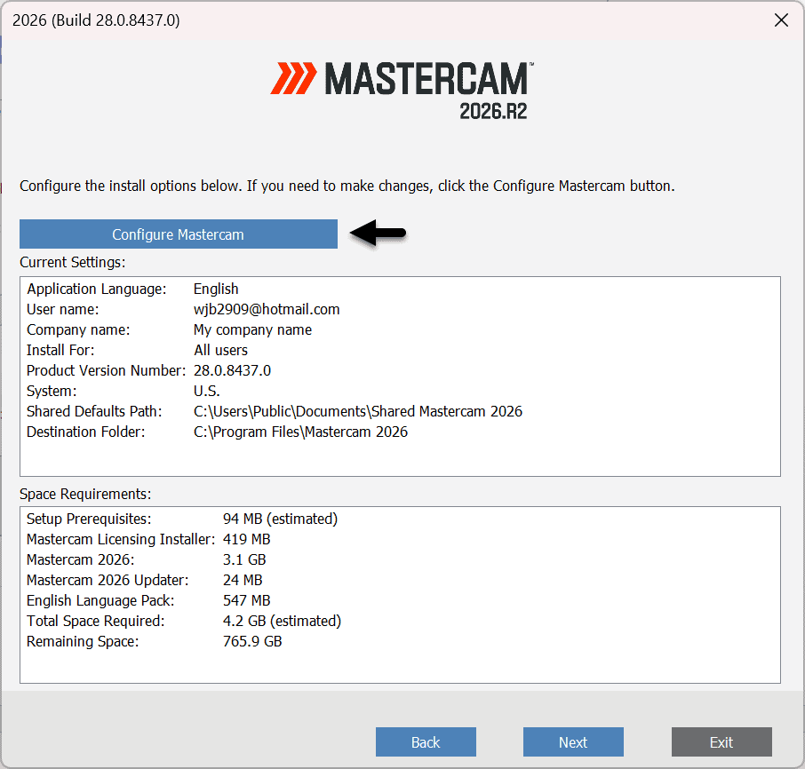
Task: Click Remaining Space value 765.9 GB
Action: tap(252, 641)
